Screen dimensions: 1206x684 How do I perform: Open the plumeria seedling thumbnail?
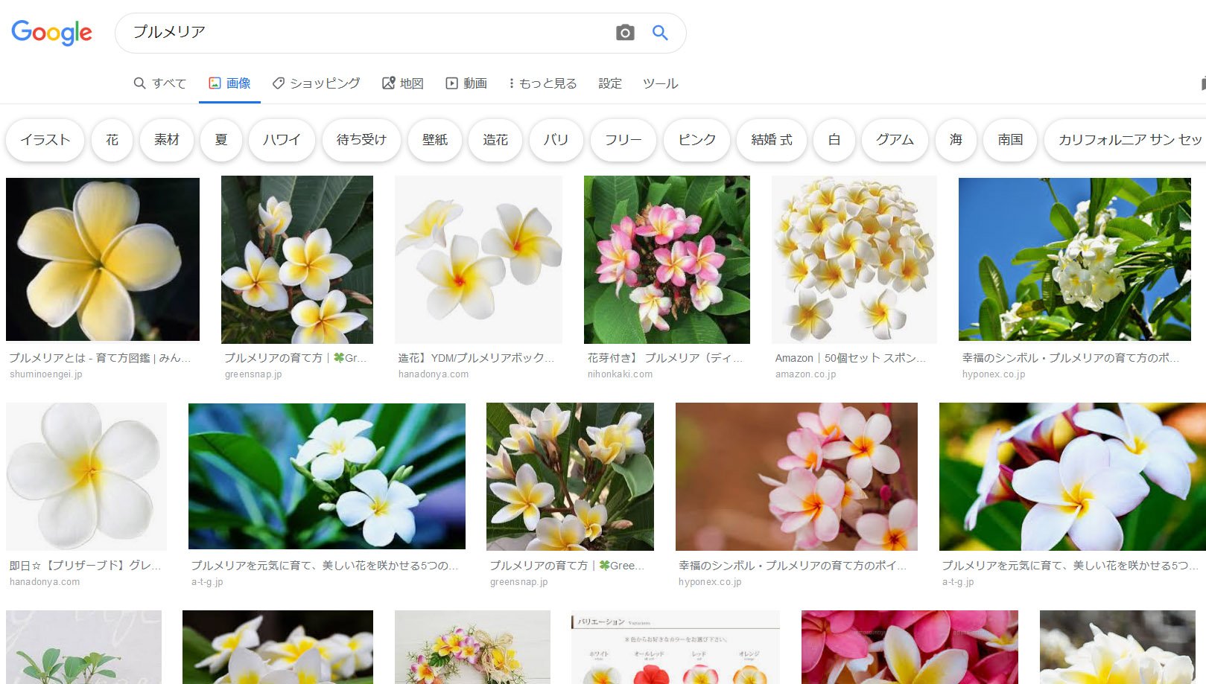(83, 648)
